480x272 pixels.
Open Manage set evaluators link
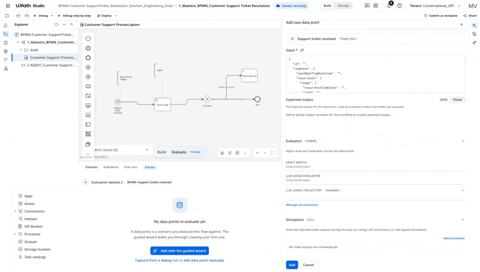click(x=302, y=205)
